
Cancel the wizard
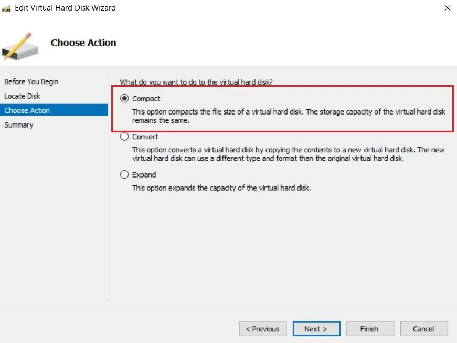[423, 329]
